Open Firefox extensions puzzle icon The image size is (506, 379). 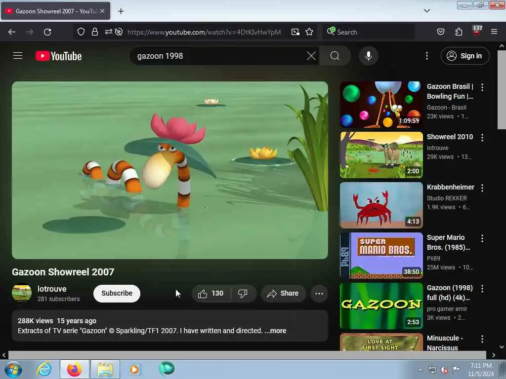(x=459, y=32)
